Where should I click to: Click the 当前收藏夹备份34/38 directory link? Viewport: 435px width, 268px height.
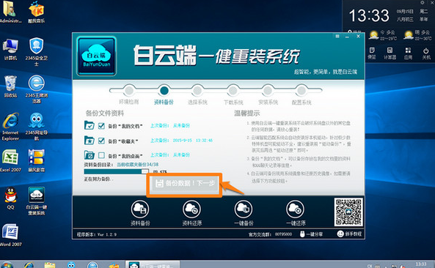click(x=138, y=165)
